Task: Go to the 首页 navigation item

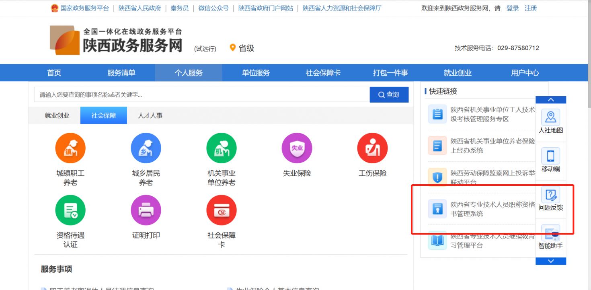Action: tap(54, 73)
